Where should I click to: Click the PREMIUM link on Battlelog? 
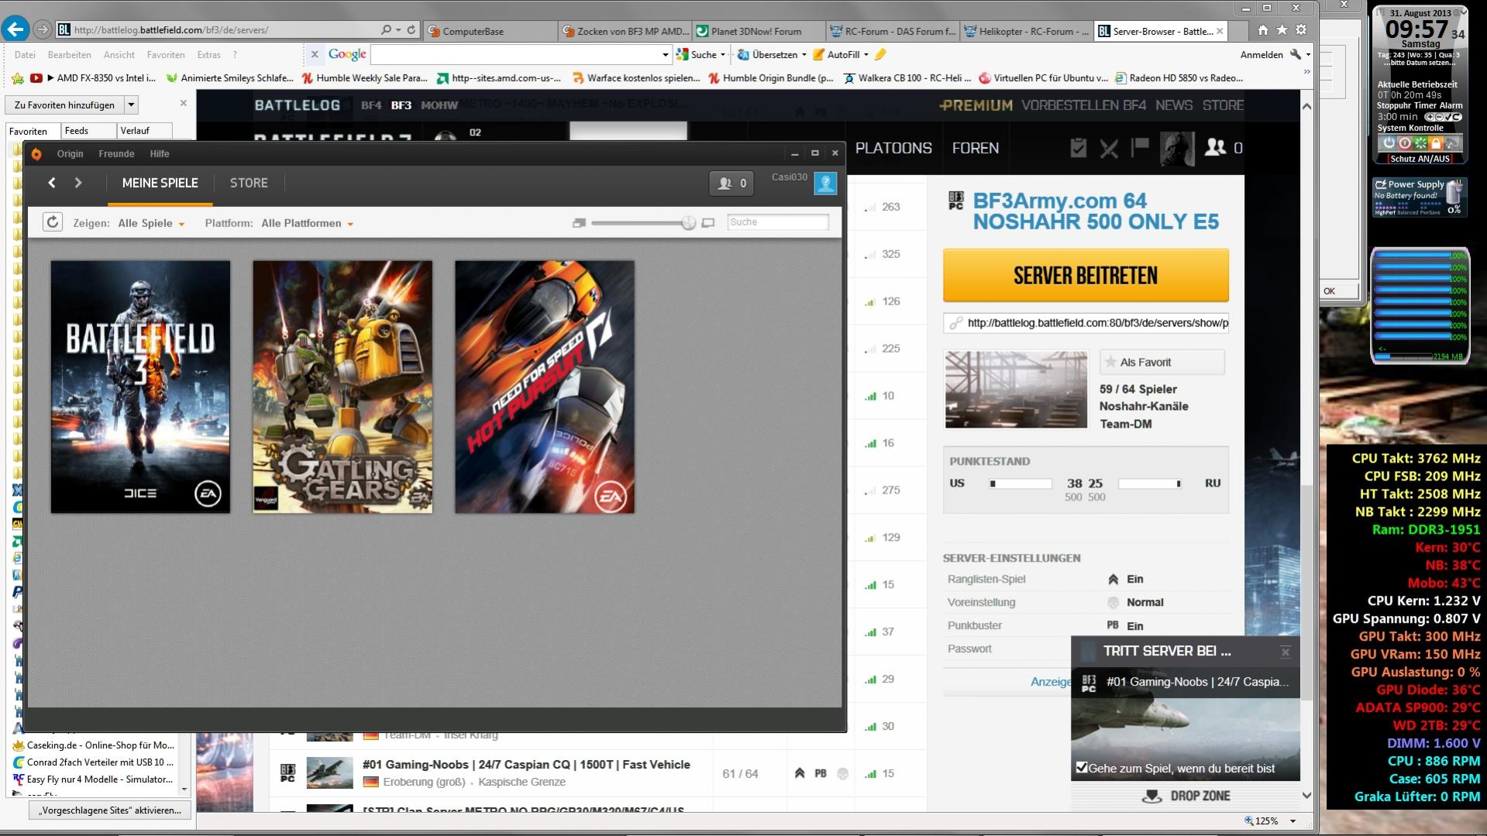click(x=976, y=105)
